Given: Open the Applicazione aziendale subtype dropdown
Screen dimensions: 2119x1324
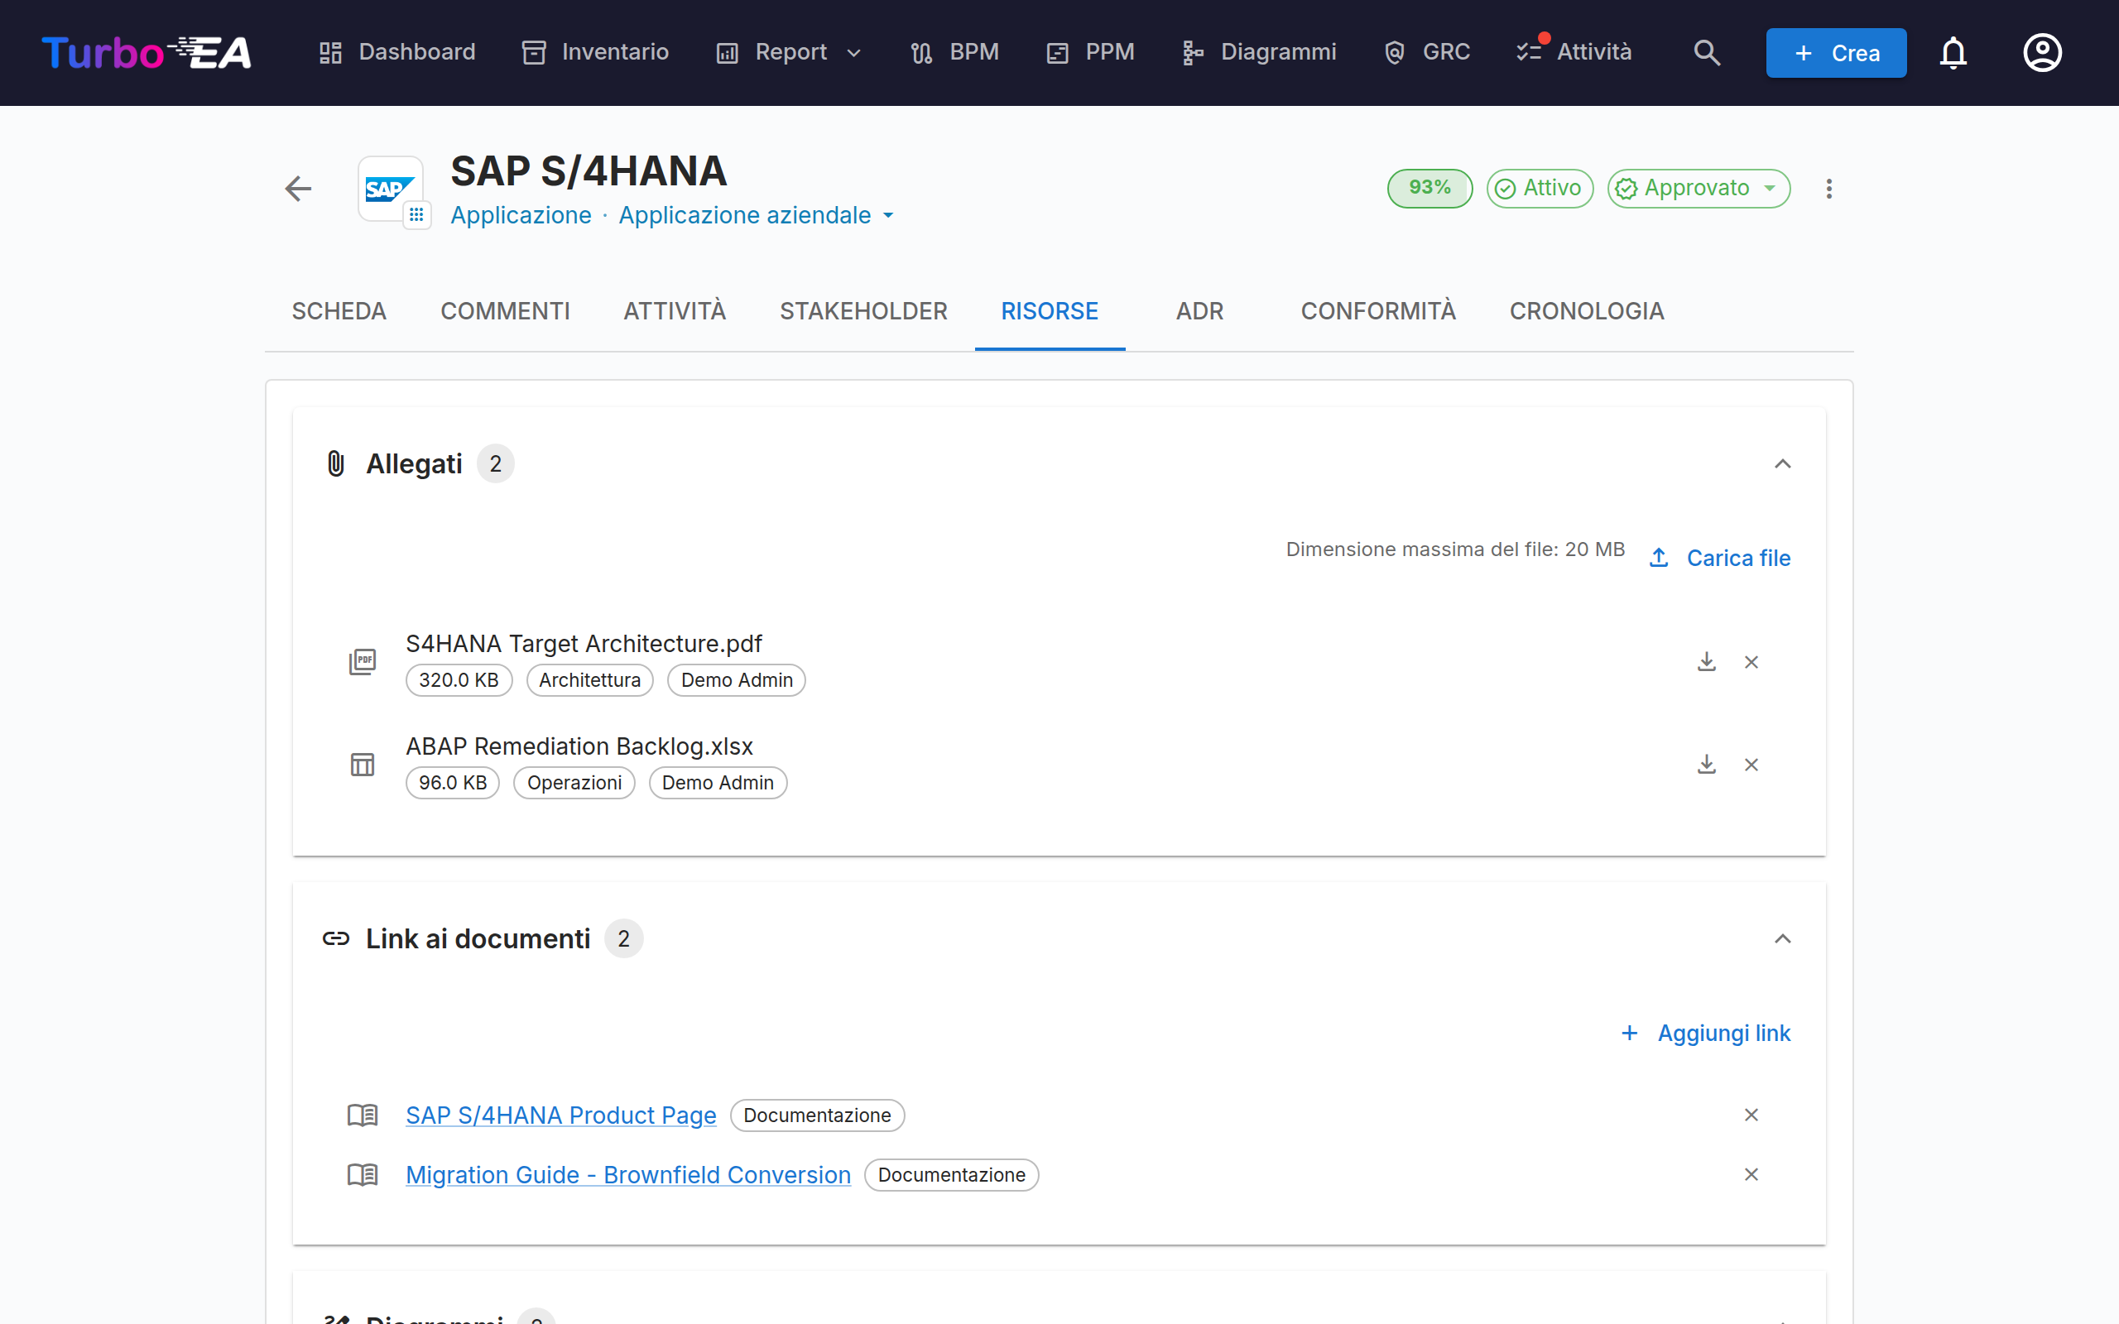Looking at the screenshot, I should (x=756, y=215).
